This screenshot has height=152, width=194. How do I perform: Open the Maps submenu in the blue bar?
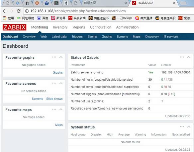pos(137,37)
